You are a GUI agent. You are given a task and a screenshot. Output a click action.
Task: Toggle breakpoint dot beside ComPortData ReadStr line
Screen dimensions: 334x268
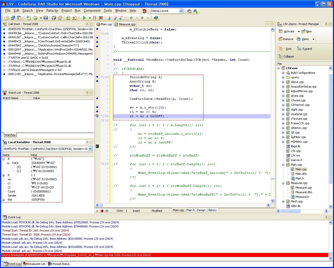97,99
